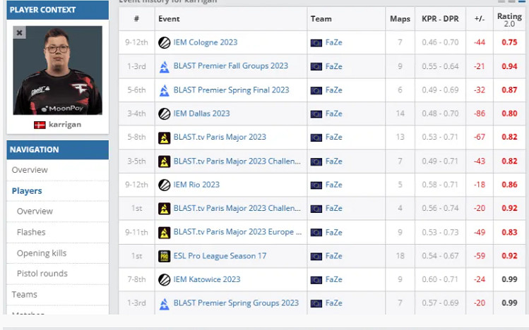Click IEM Dallas 2023 ESL icon
The height and width of the screenshot is (330, 529).
[165, 114]
